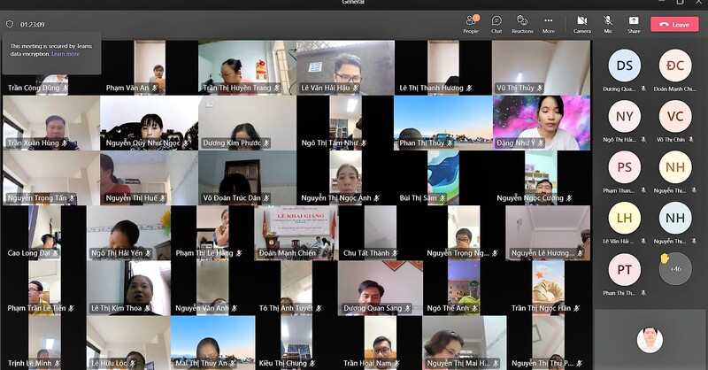708x370 pixels.
Task: Click the NY participant avatar
Action: coord(625,116)
